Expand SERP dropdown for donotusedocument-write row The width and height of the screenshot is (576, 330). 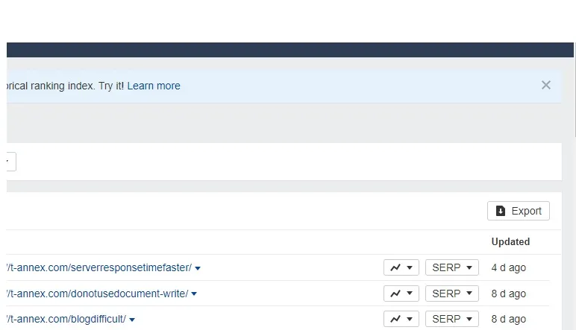(x=451, y=293)
